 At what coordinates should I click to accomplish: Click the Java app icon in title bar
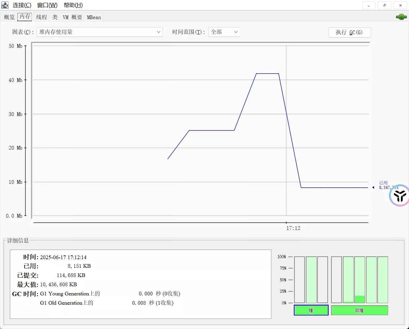click(x=5, y=5)
